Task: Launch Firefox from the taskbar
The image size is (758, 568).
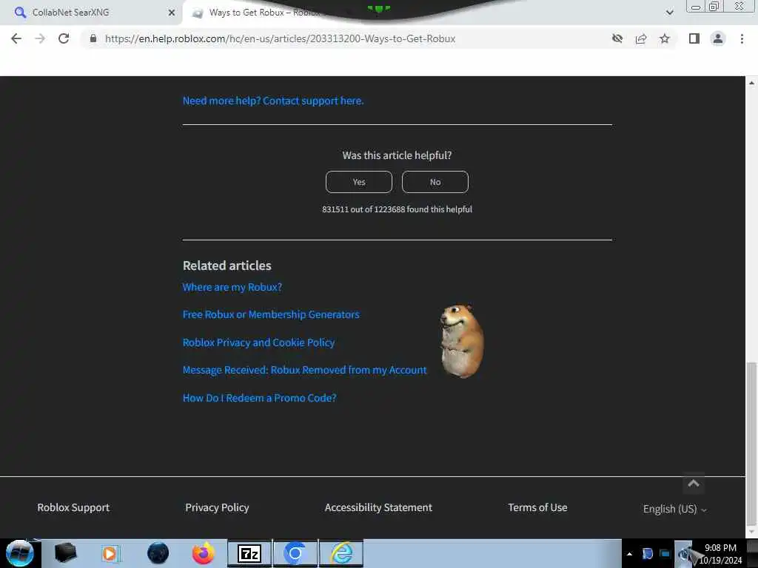Action: pyautogui.click(x=204, y=553)
